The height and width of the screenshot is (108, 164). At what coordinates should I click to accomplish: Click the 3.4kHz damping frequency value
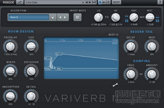[131, 82]
